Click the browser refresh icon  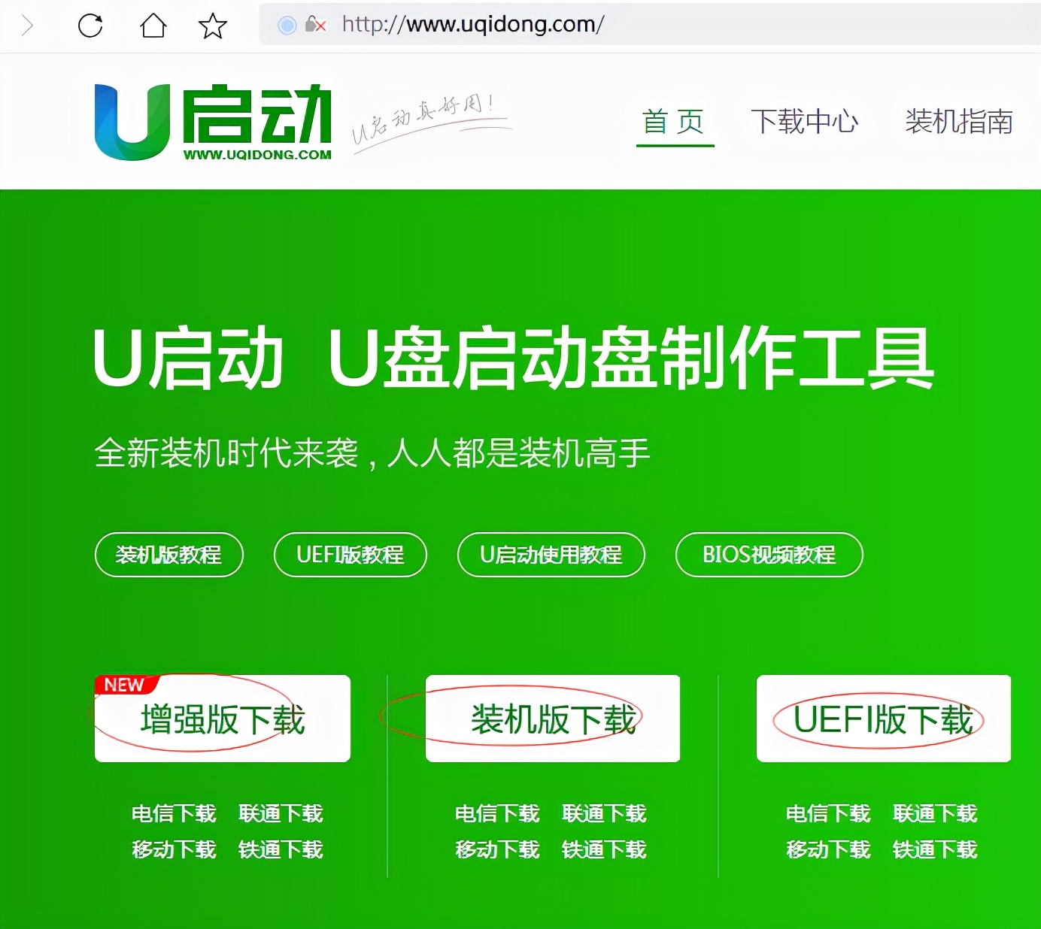click(90, 23)
